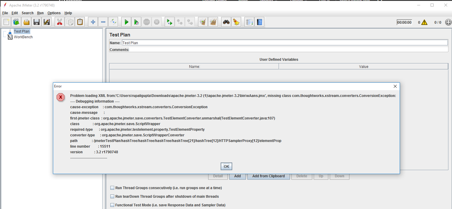Open the Function Helper list icon
The height and width of the screenshot is (209, 452).
(x=249, y=22)
